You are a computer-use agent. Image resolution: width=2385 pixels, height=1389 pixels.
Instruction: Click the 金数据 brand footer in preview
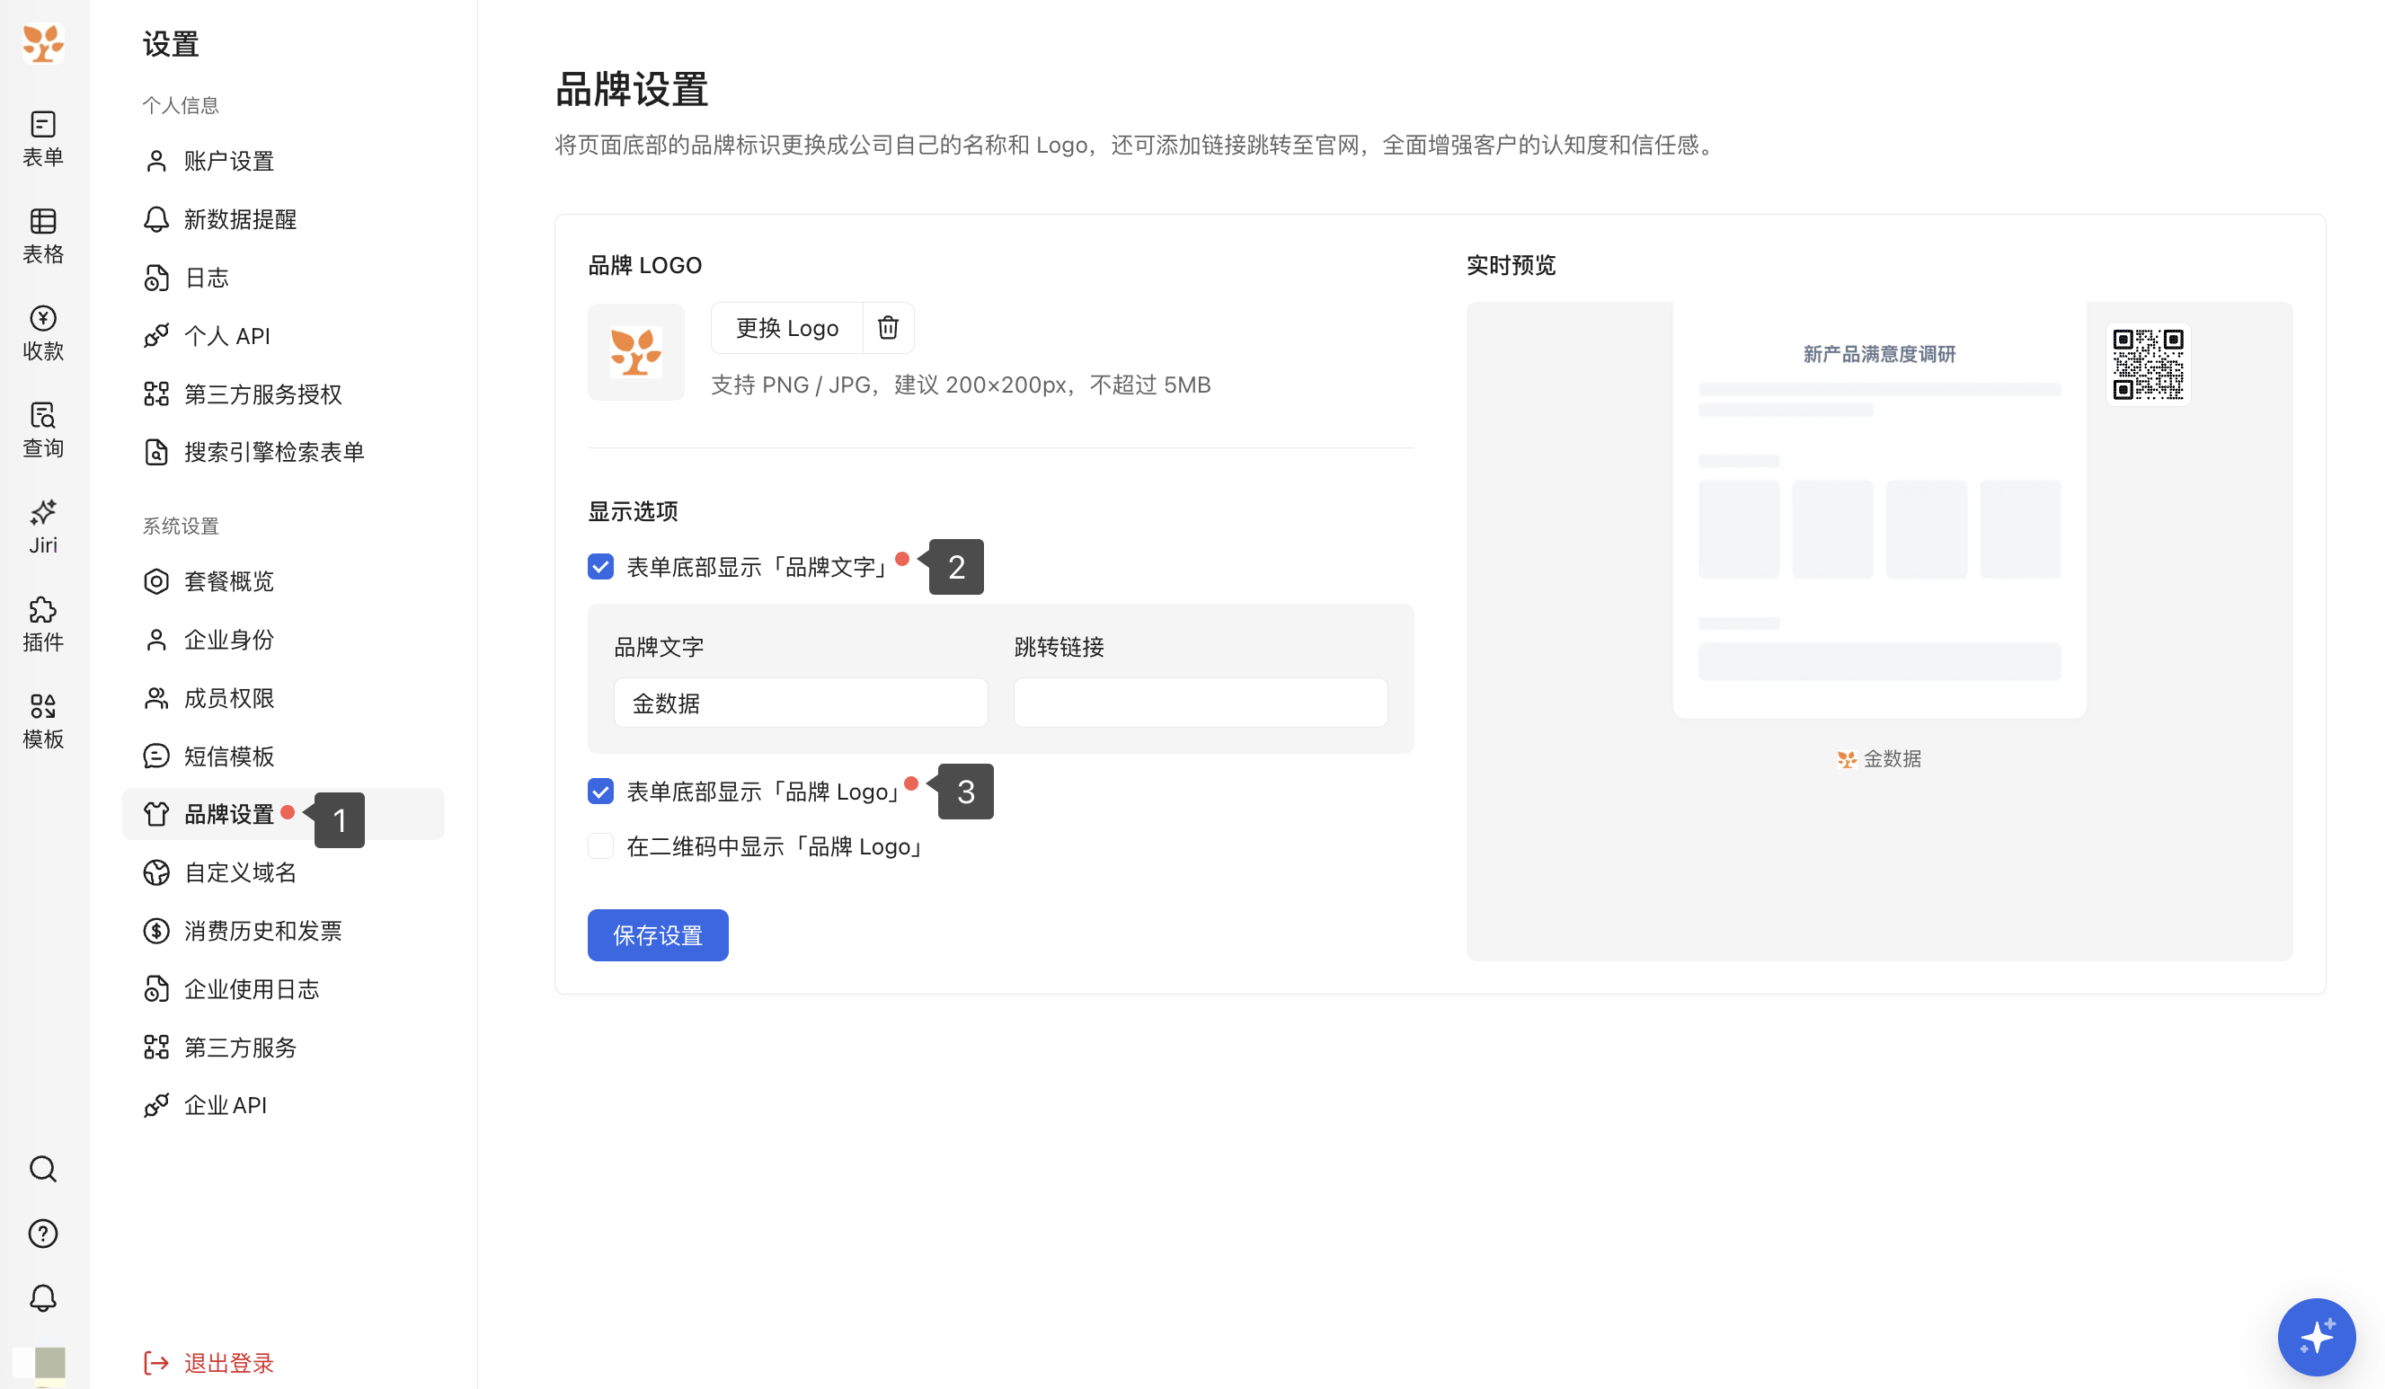1880,759
